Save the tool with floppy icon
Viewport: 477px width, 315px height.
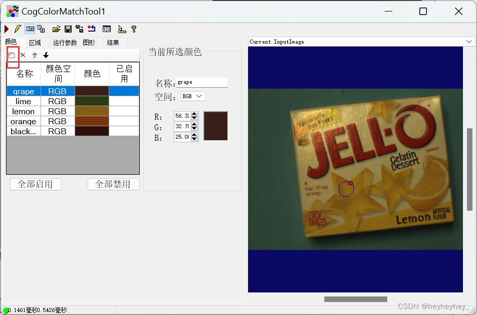[68, 29]
